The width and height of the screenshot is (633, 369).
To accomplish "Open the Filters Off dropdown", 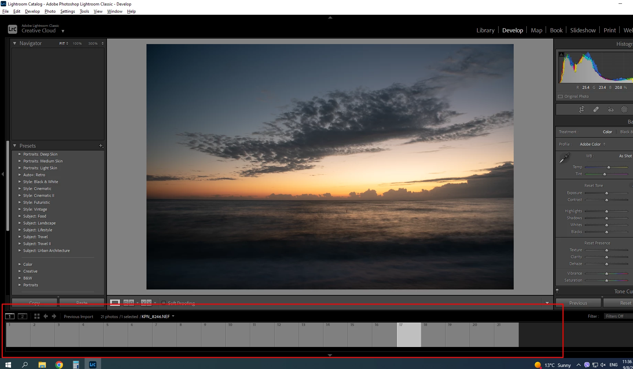I will (618, 316).
